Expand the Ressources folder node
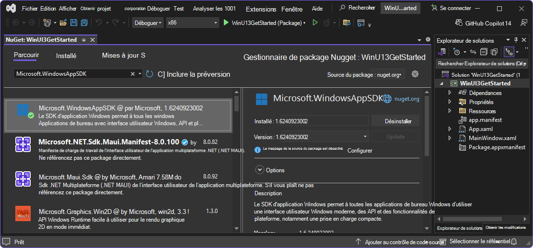Viewport: 533px width, 248px height. click(x=450, y=111)
